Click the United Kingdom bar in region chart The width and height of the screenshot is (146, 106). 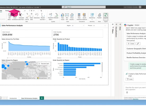tap(70, 69)
